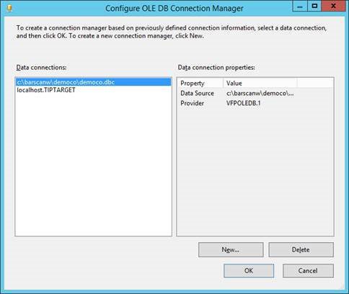The height and width of the screenshot is (294, 349).
Task: Confirm selection with the OK button
Action: [x=249, y=271]
